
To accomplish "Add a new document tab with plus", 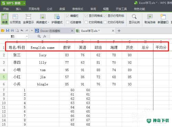I will tap(119, 31).
